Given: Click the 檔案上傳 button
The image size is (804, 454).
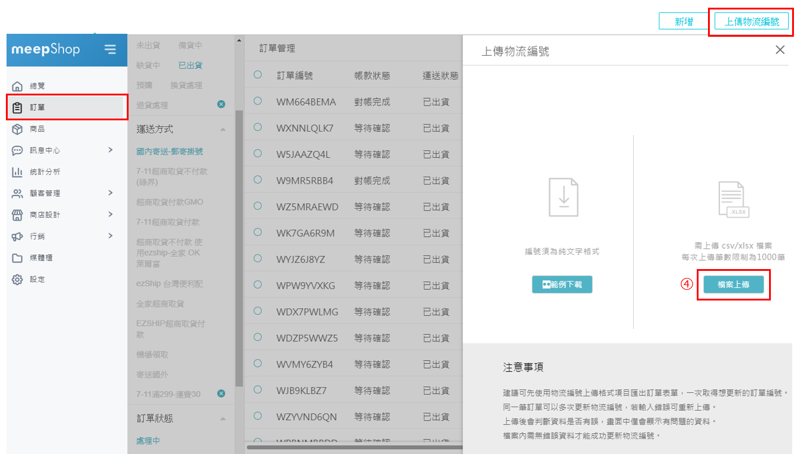Looking at the screenshot, I should tap(733, 284).
